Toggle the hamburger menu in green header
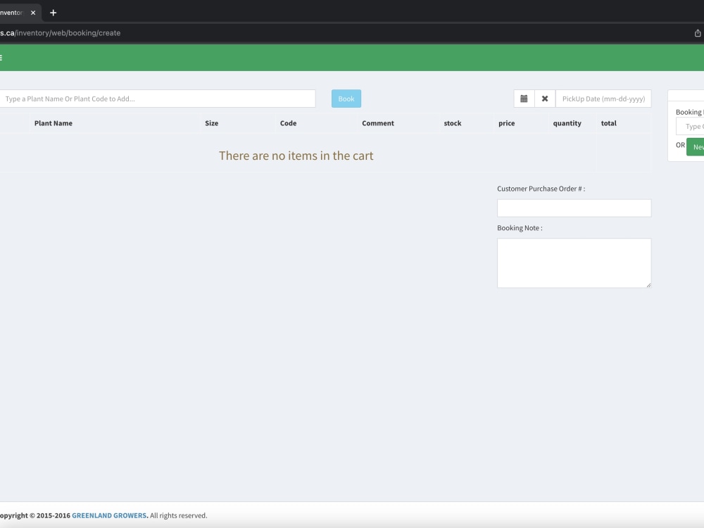The image size is (704, 528). click(1, 58)
